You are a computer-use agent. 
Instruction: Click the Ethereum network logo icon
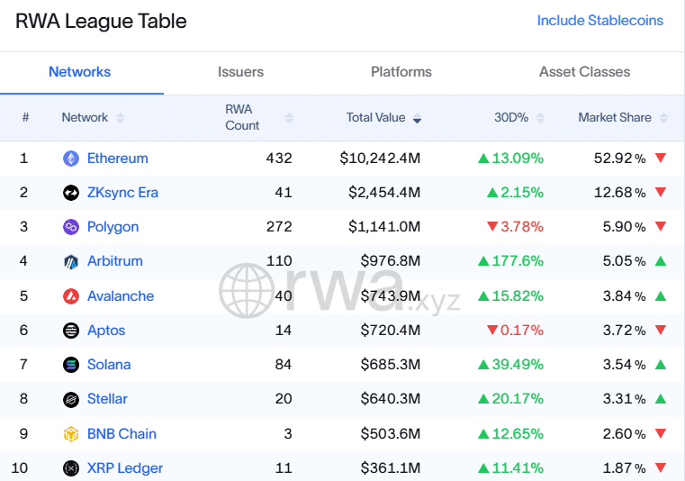point(70,159)
